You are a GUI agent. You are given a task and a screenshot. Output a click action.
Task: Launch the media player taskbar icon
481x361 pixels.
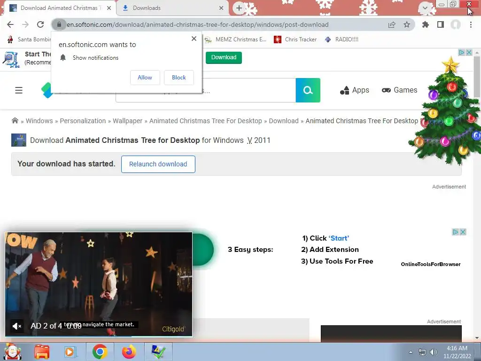point(70,352)
